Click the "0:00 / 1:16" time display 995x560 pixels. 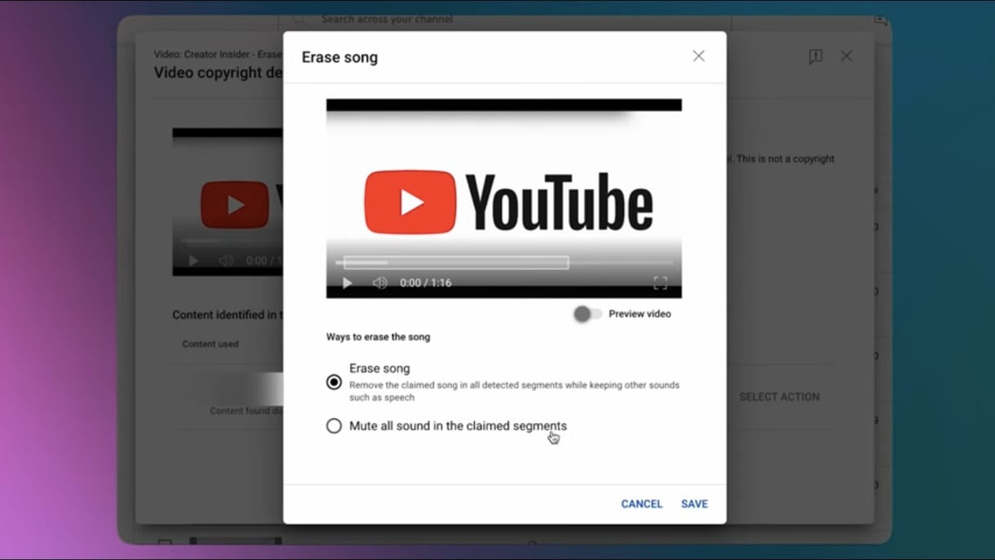(x=426, y=283)
